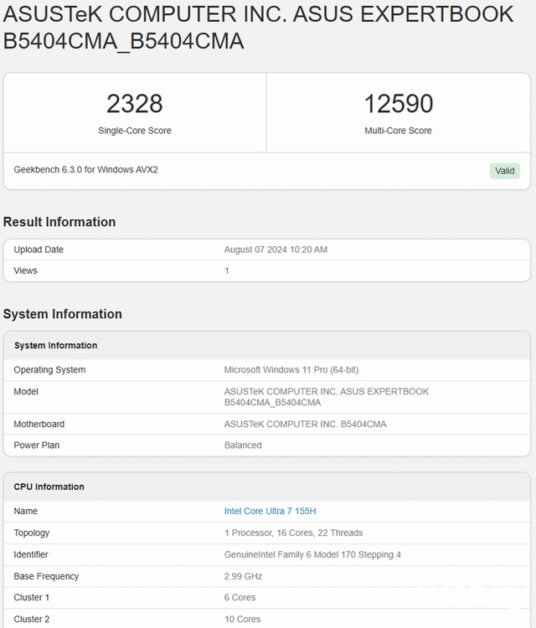
Task: Select the 2.99 GHz frequency value
Action: [x=243, y=576]
